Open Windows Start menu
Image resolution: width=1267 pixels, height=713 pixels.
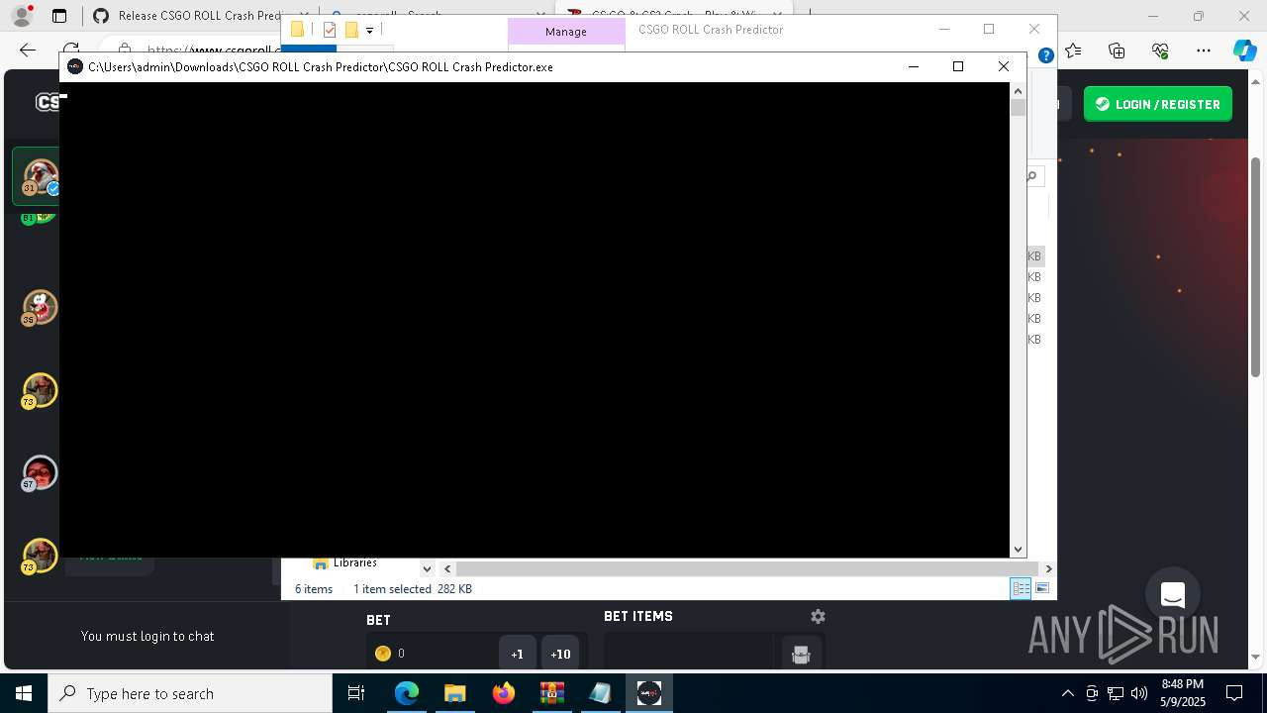tap(24, 693)
